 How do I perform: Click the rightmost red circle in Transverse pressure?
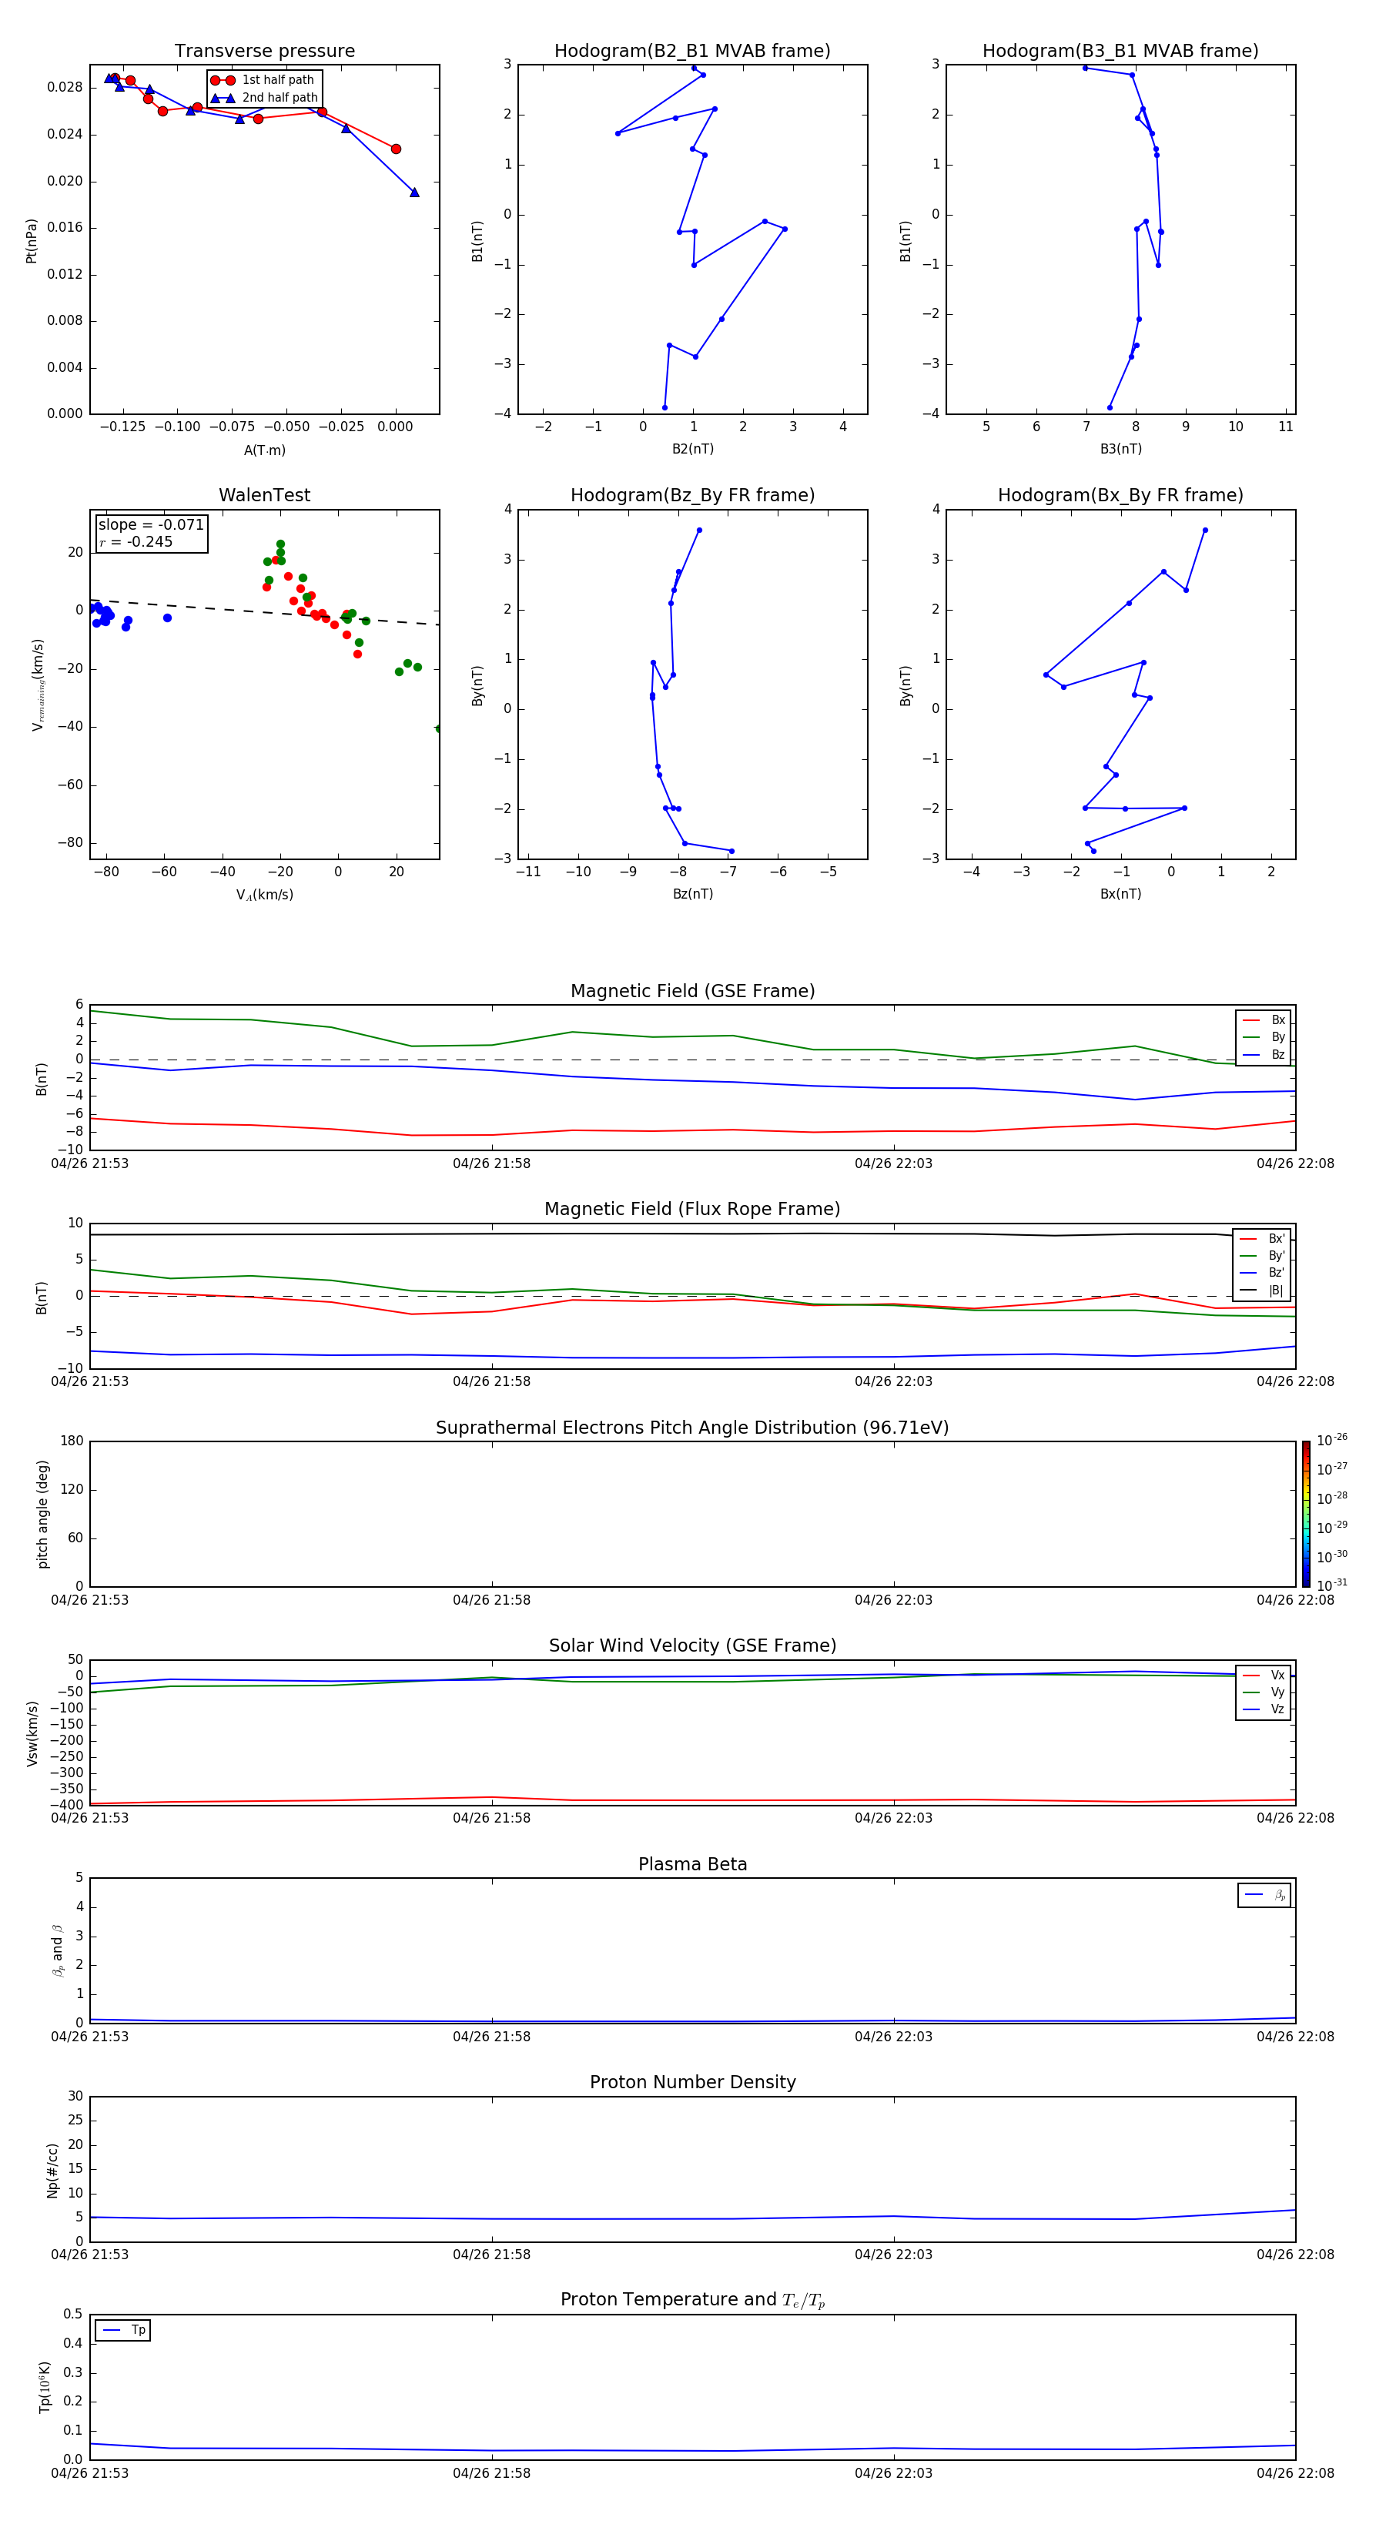(x=396, y=149)
